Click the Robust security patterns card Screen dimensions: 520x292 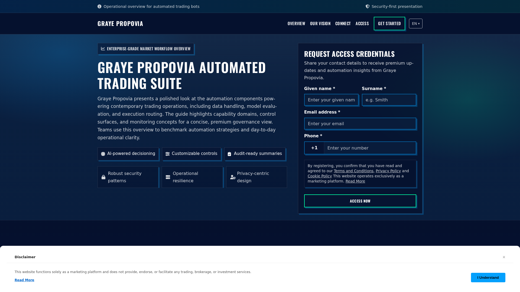click(128, 177)
